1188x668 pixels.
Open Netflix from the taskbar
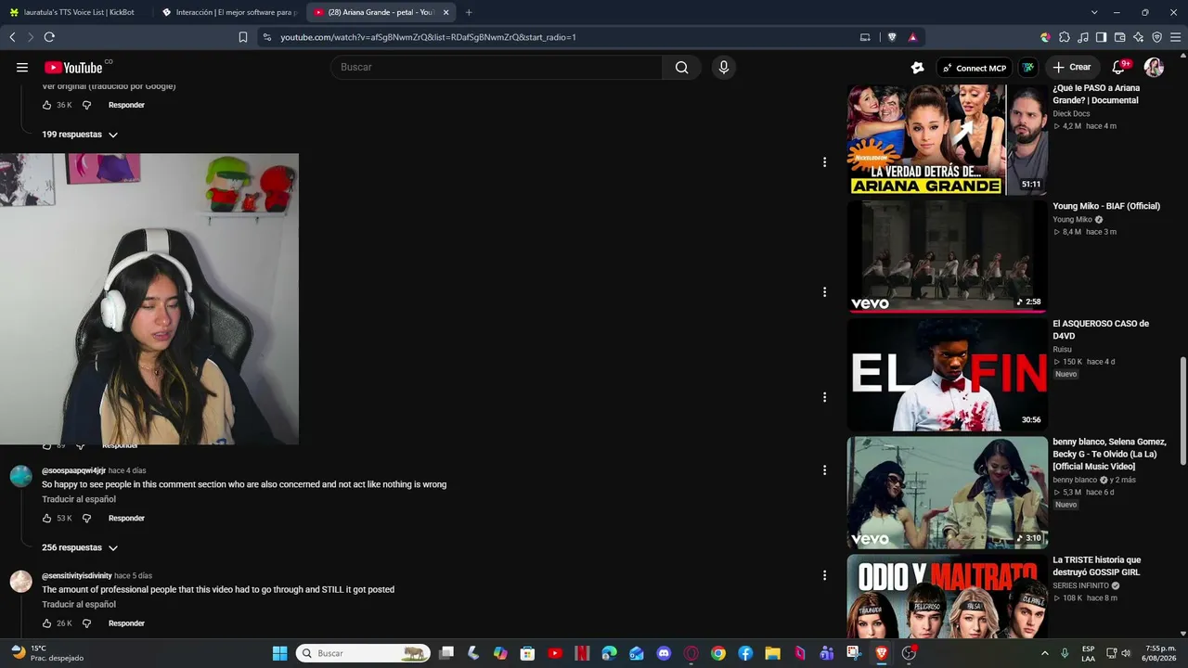point(582,653)
